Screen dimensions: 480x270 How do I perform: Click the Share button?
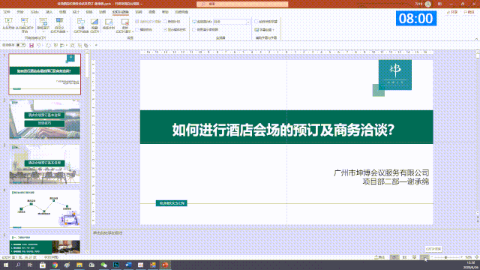coord(452,12)
